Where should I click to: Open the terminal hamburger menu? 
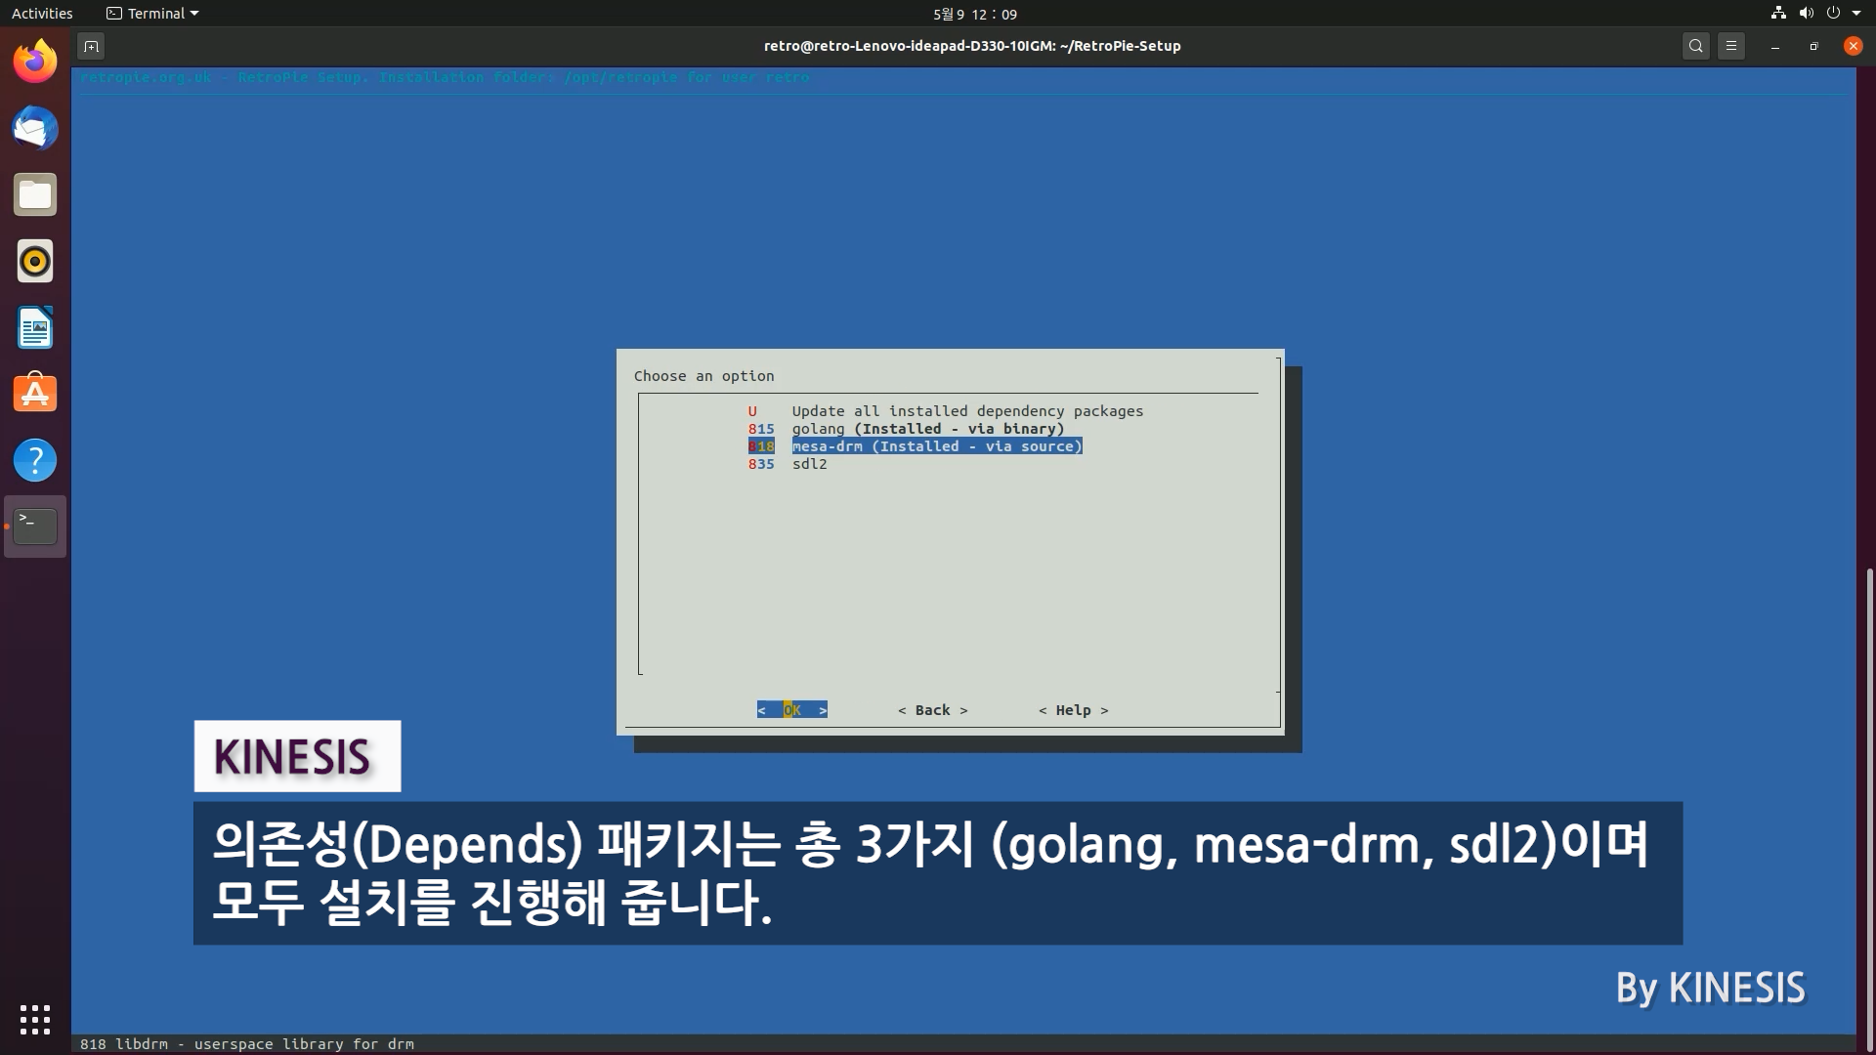pyautogui.click(x=1731, y=46)
